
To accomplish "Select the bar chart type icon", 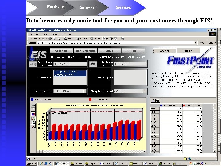I will [33, 114].
